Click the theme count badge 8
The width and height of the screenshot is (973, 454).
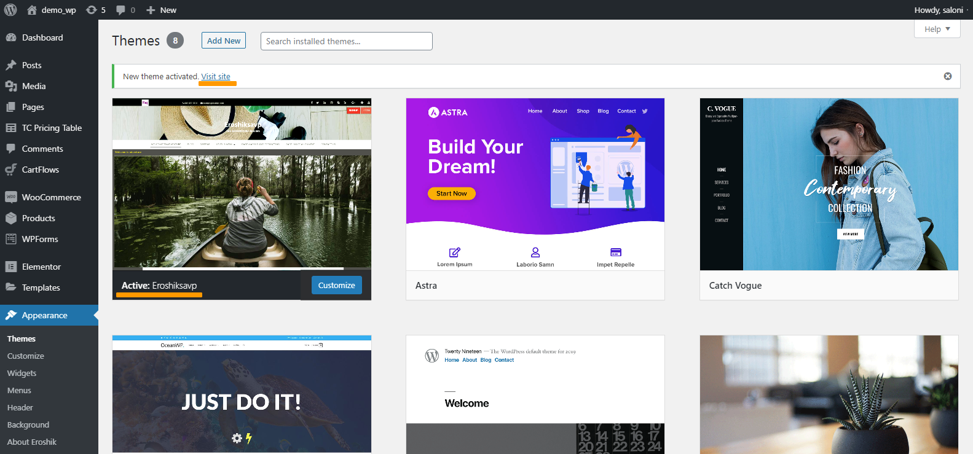coord(175,41)
